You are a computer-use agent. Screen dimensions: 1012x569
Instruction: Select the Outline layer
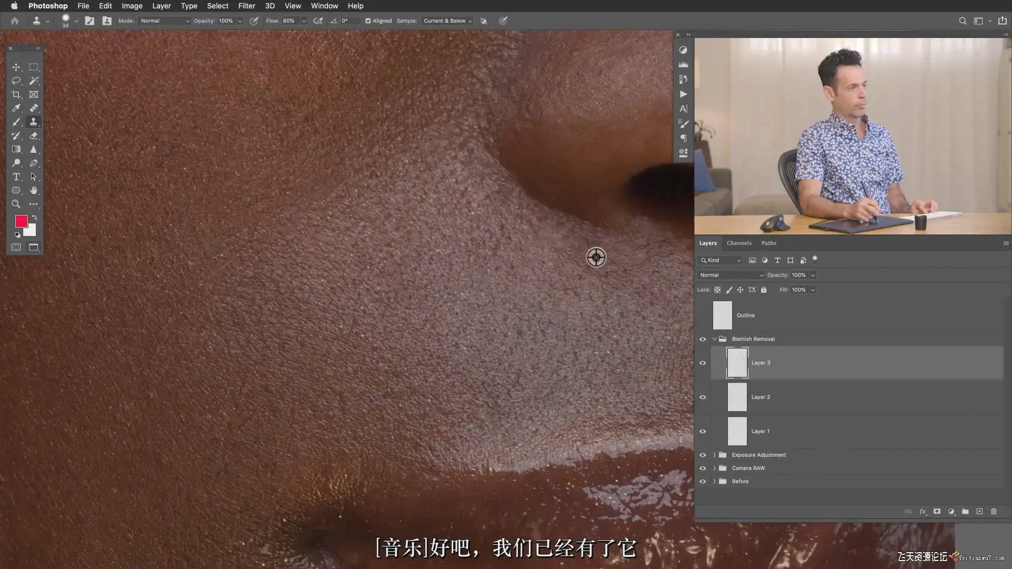point(745,315)
